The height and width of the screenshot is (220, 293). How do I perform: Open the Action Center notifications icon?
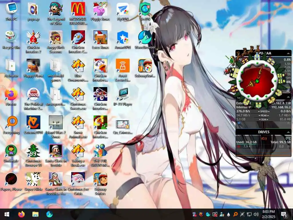tap(284, 214)
